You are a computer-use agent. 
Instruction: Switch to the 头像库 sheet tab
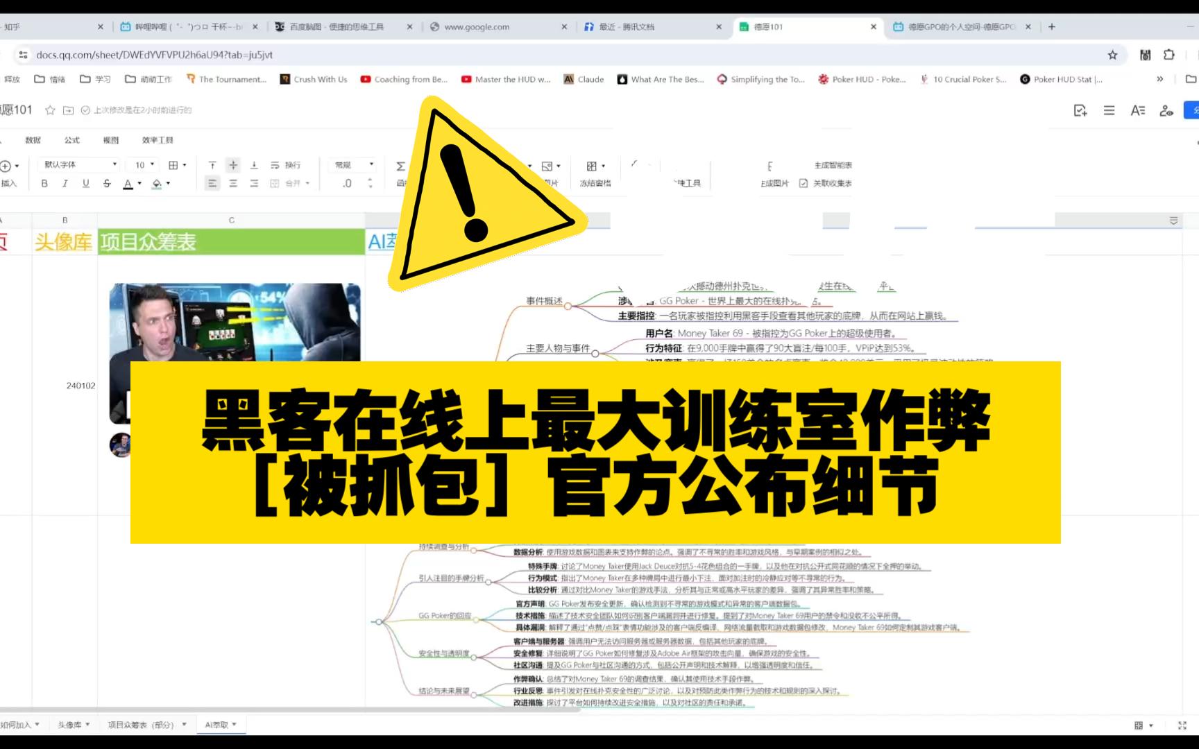[74, 725]
